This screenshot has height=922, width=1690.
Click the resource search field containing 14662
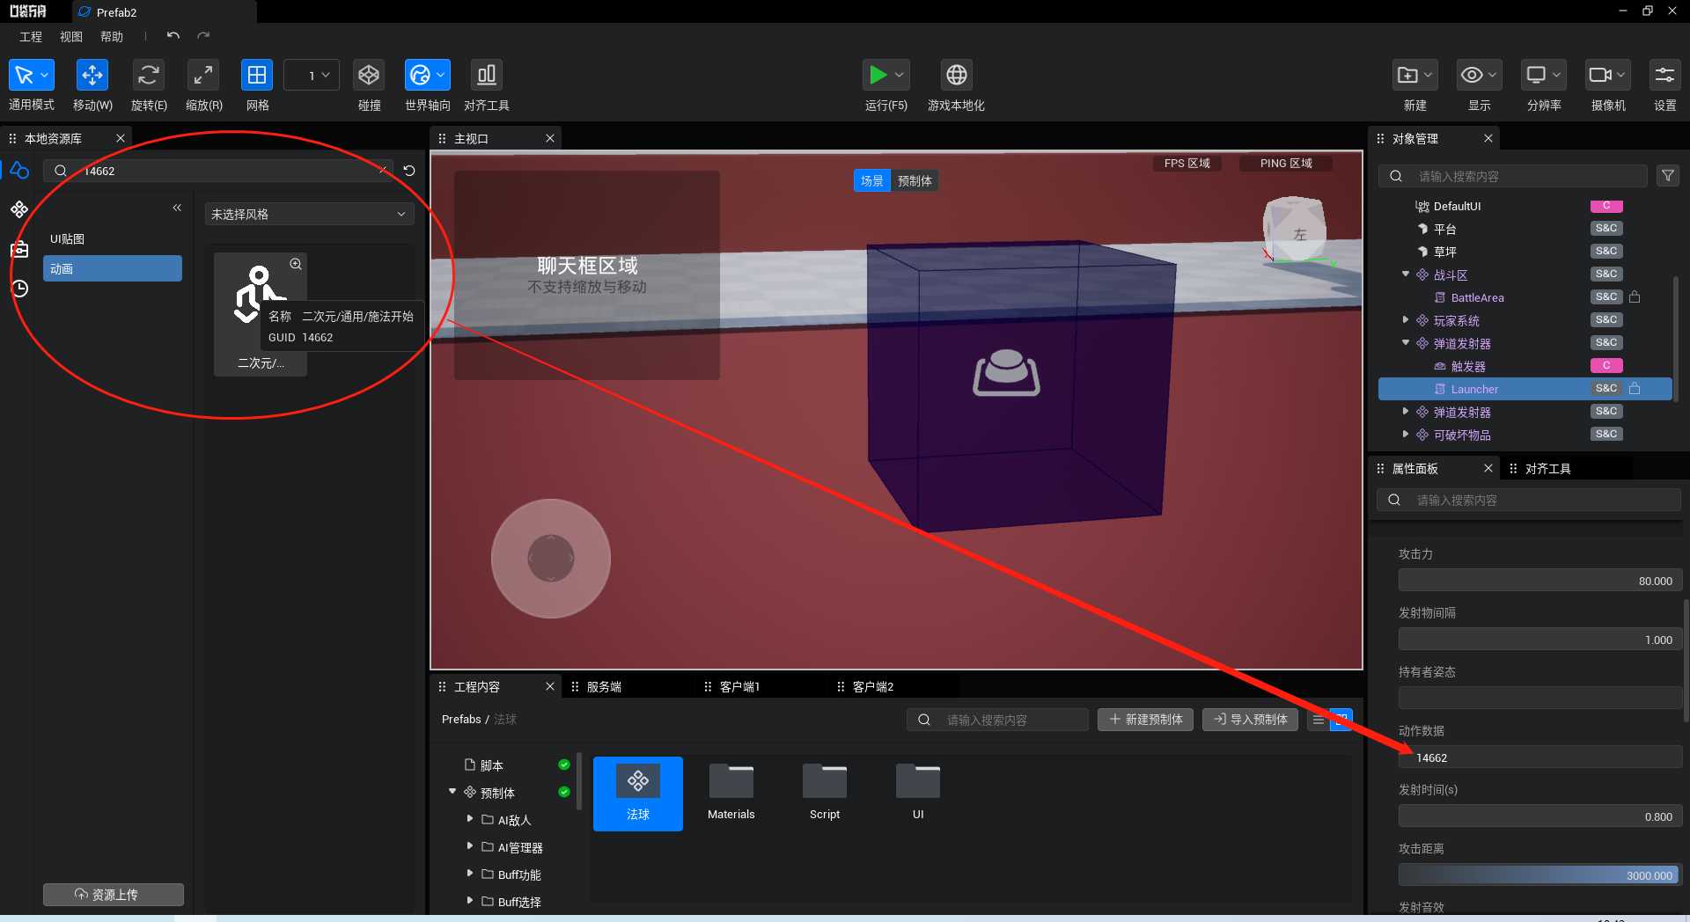(x=220, y=171)
